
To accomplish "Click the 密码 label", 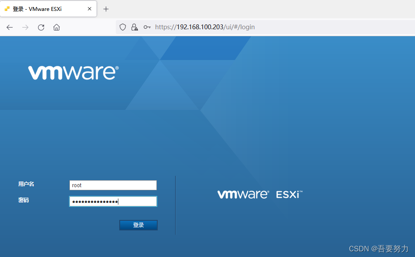I will pyautogui.click(x=24, y=200).
